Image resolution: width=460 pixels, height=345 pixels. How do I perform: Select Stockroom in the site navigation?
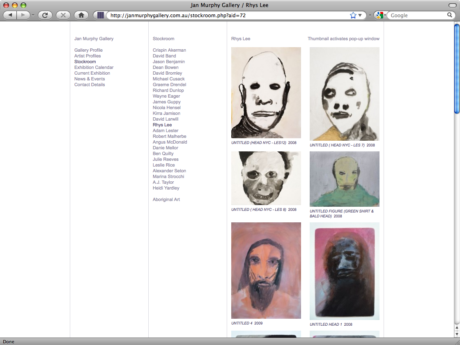tap(85, 62)
